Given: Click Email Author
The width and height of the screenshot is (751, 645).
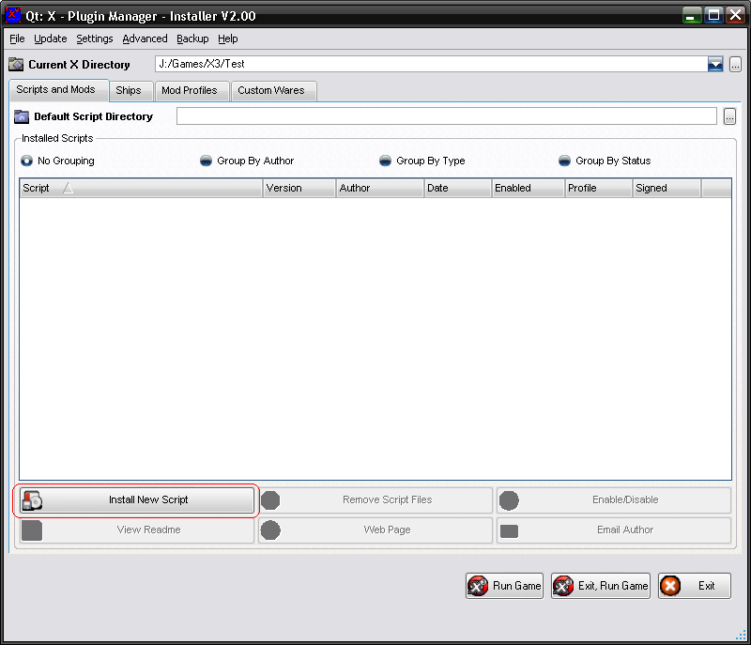Looking at the screenshot, I should click(x=614, y=530).
